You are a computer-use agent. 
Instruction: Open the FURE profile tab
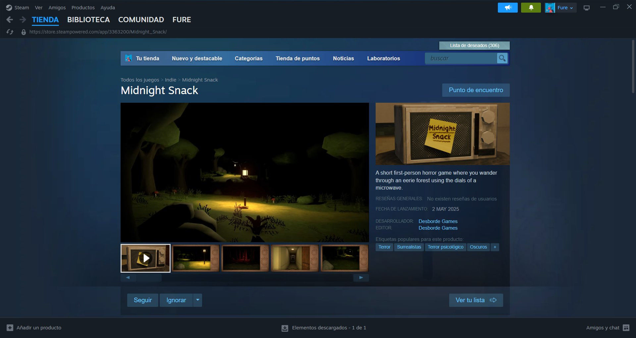click(182, 20)
